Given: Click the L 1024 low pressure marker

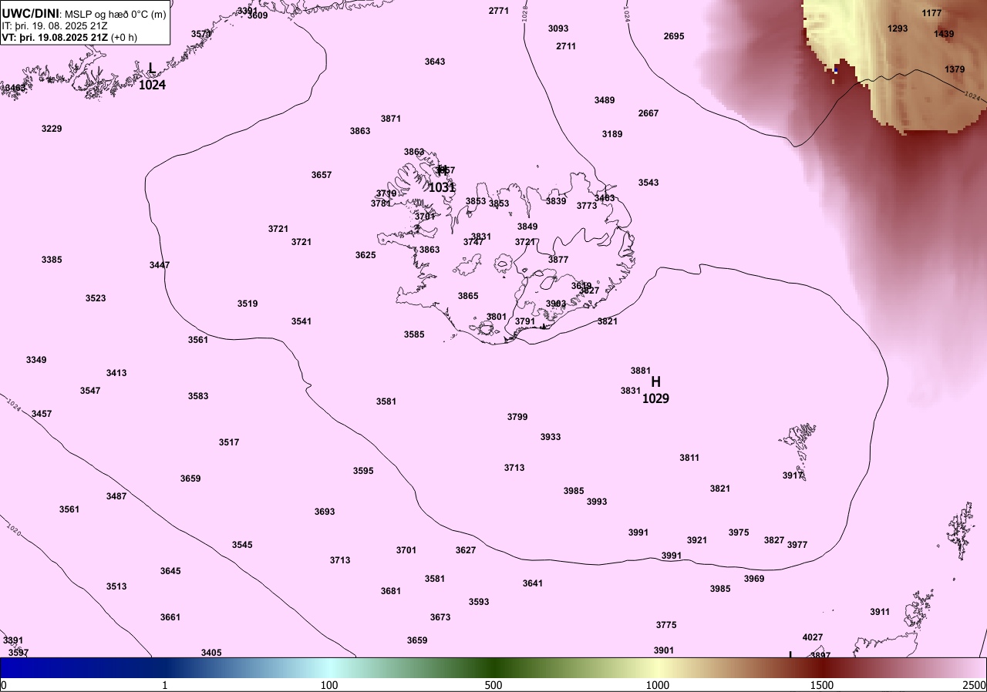Looking at the screenshot, I should 152,77.
